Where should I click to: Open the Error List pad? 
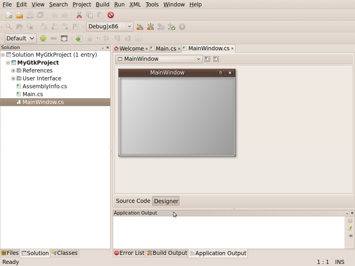click(129, 253)
